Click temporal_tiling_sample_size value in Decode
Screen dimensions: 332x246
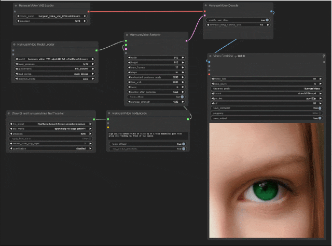tap(238, 25)
